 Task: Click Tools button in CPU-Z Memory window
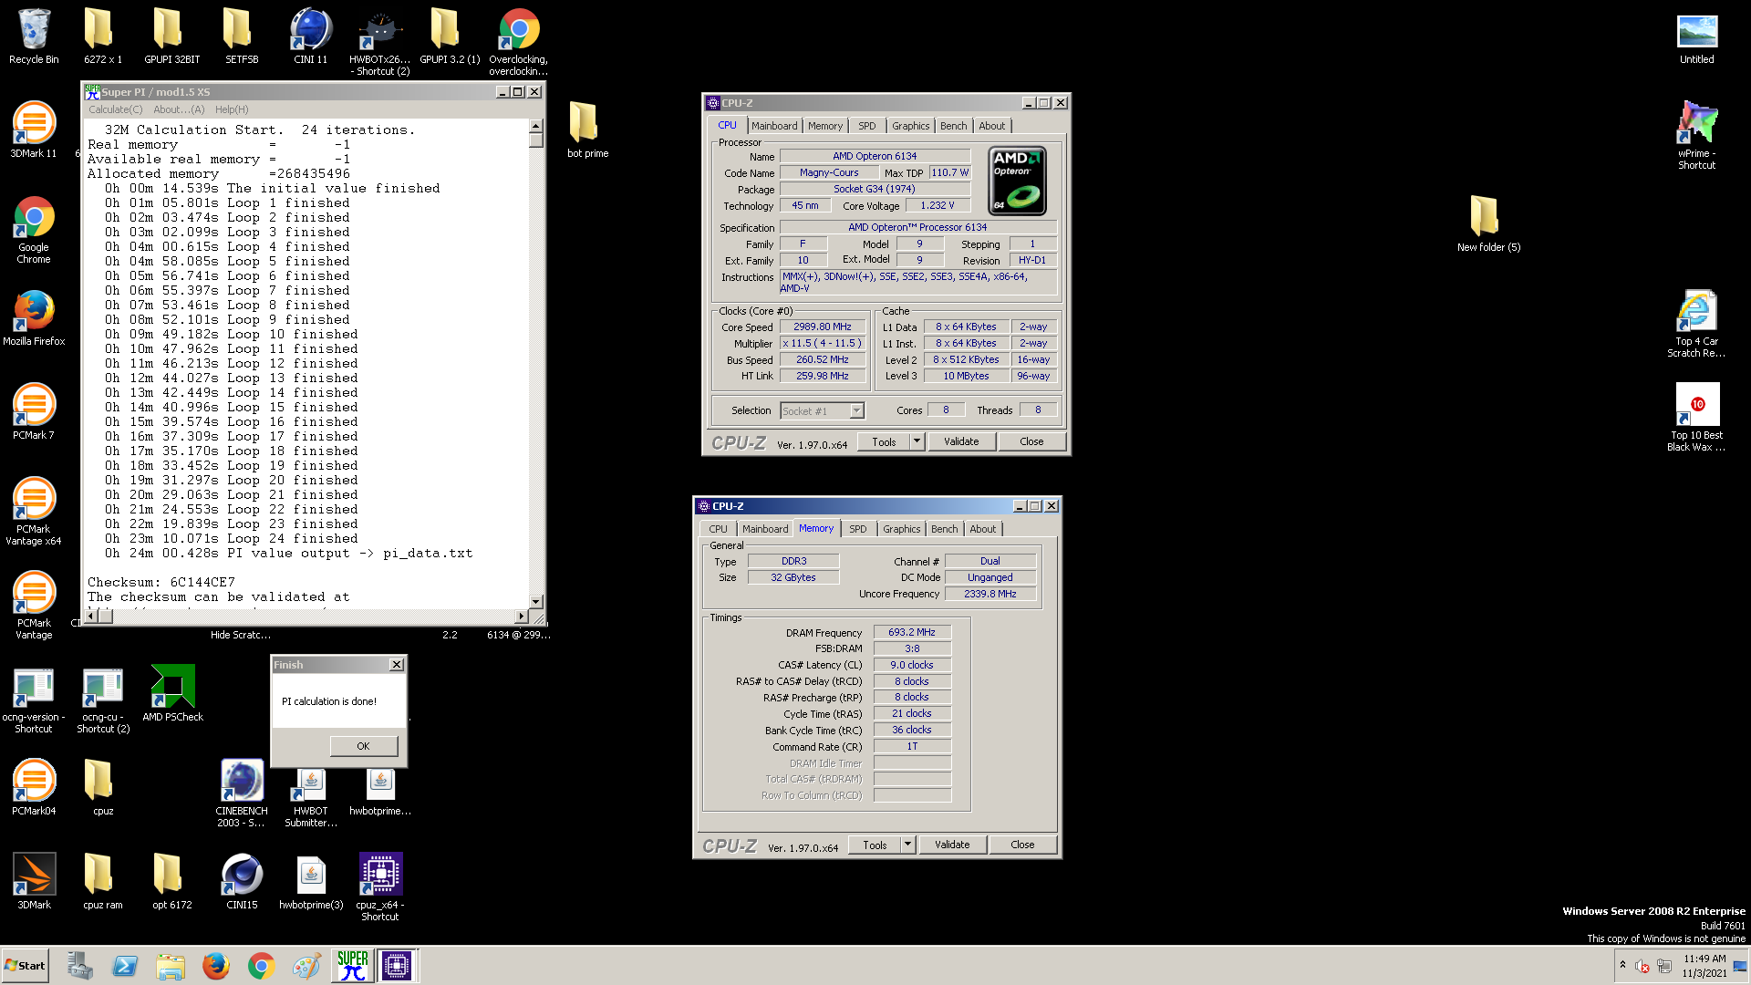point(875,845)
